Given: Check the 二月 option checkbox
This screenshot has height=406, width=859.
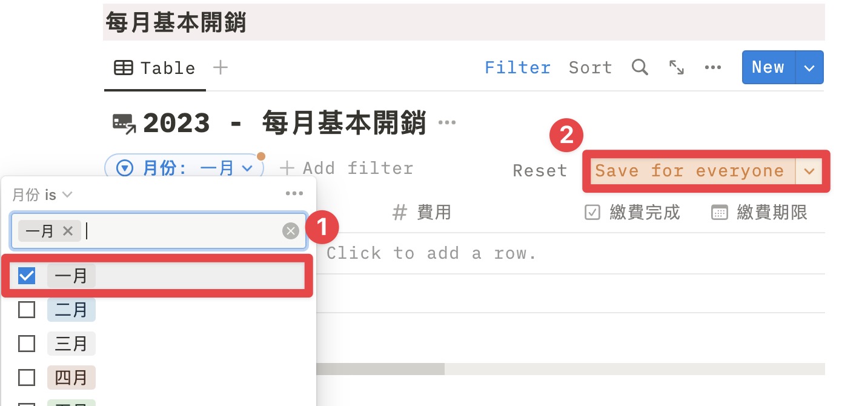Looking at the screenshot, I should click(x=27, y=310).
